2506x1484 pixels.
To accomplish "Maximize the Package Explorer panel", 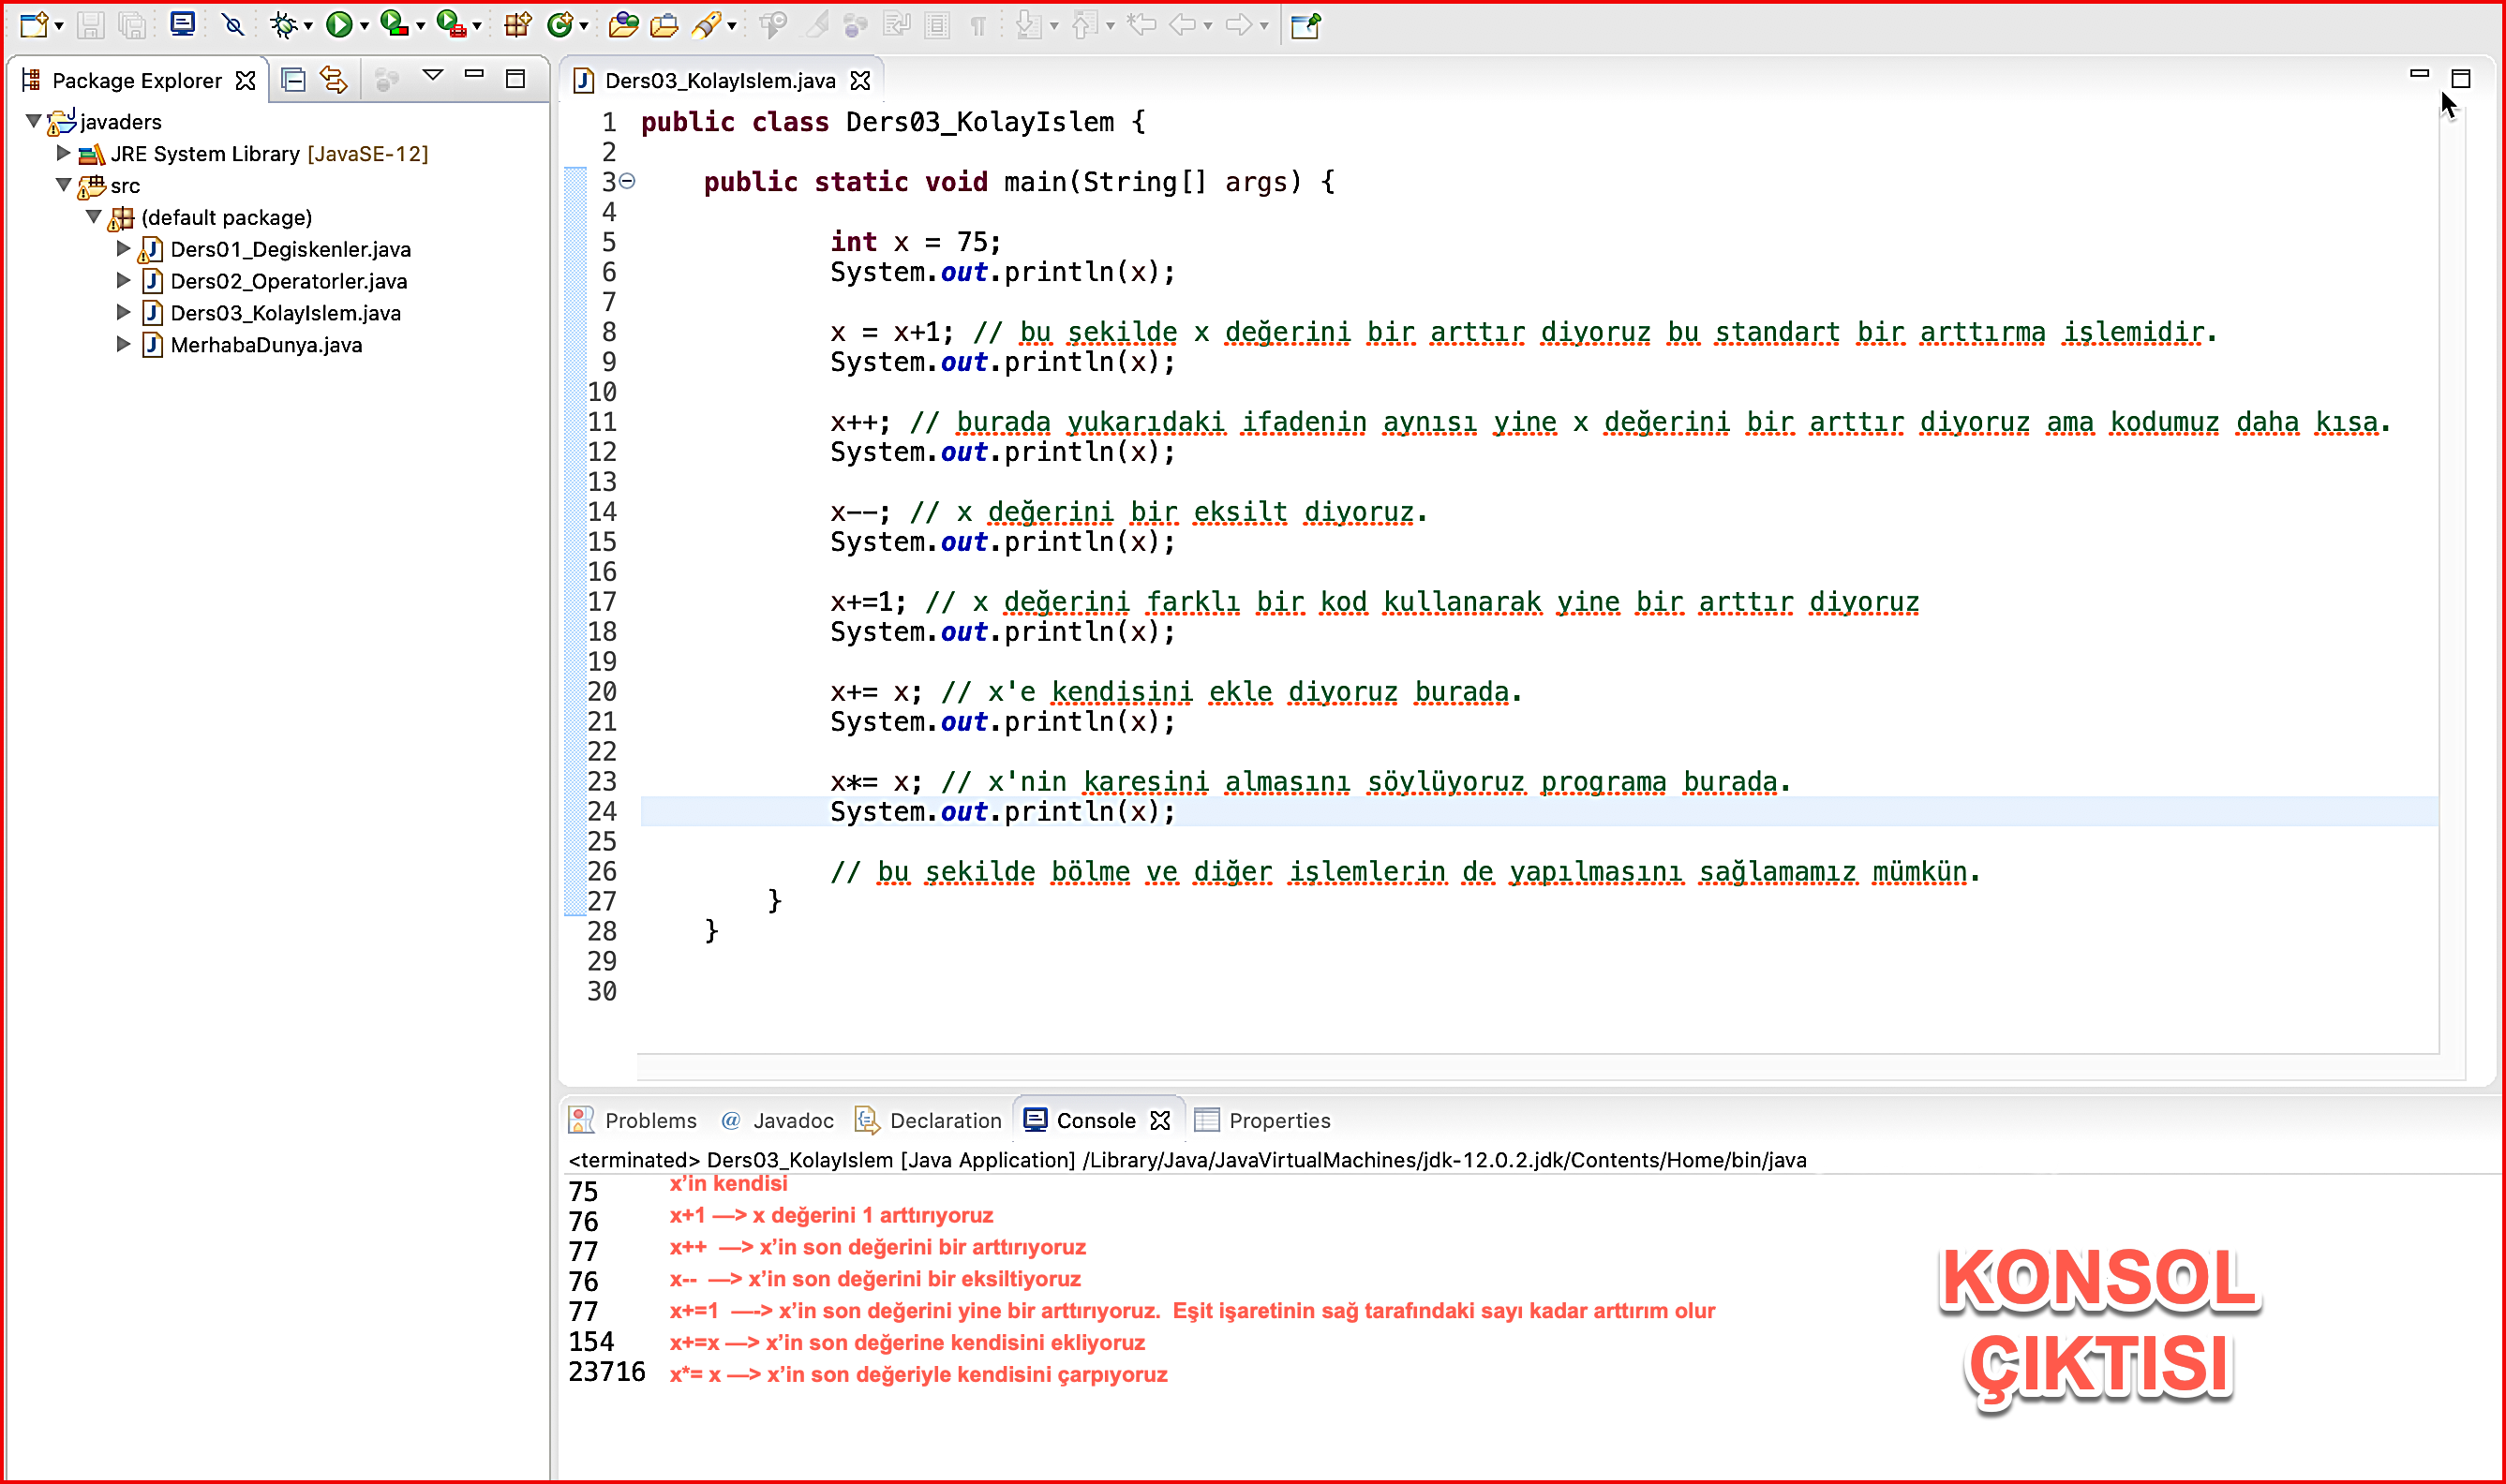I will coord(515,78).
